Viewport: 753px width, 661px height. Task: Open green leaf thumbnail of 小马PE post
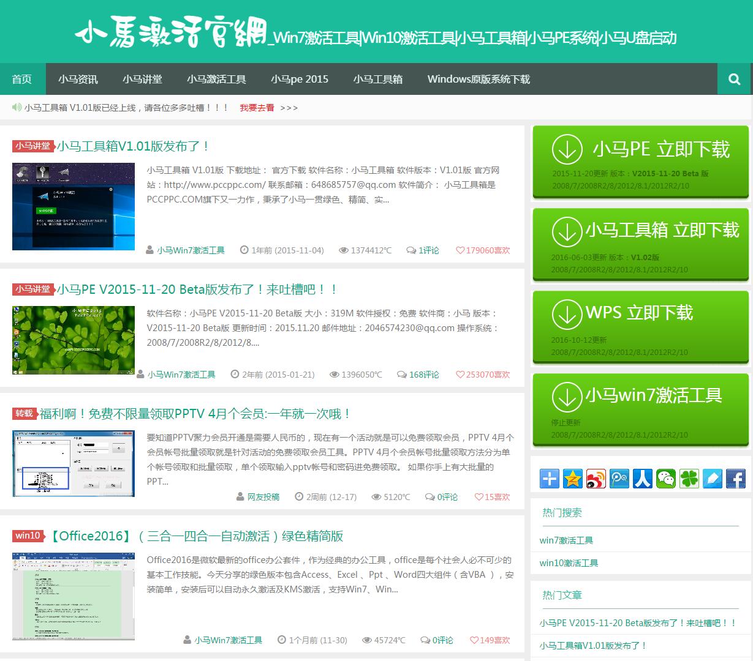coord(74,340)
